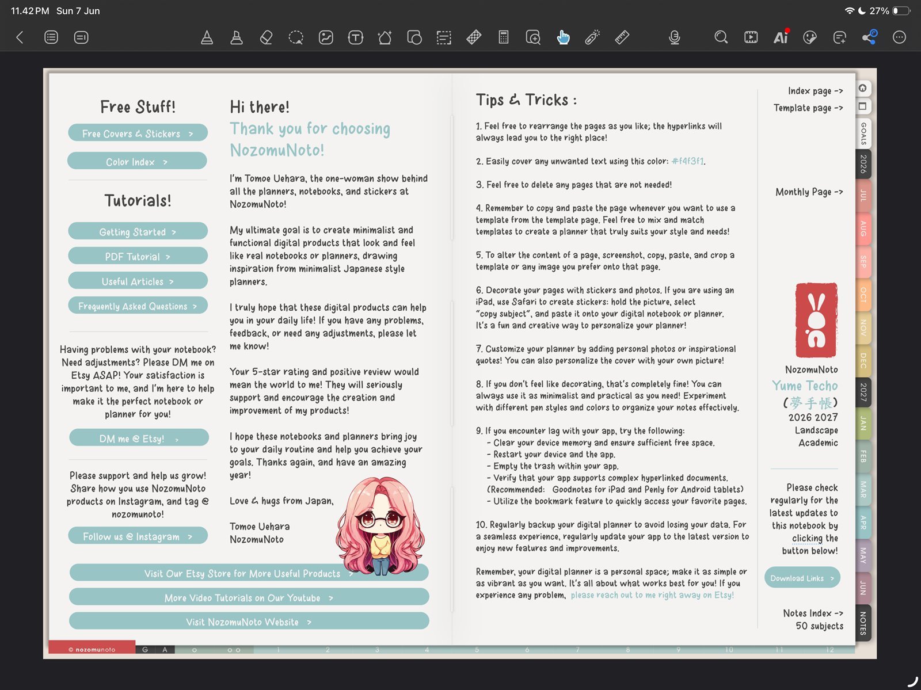The height and width of the screenshot is (690, 921).
Task: Open Visit NozomuNoto Website
Action: click(249, 622)
